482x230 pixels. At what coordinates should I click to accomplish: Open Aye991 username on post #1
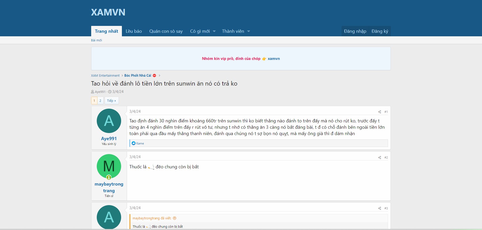point(109,139)
